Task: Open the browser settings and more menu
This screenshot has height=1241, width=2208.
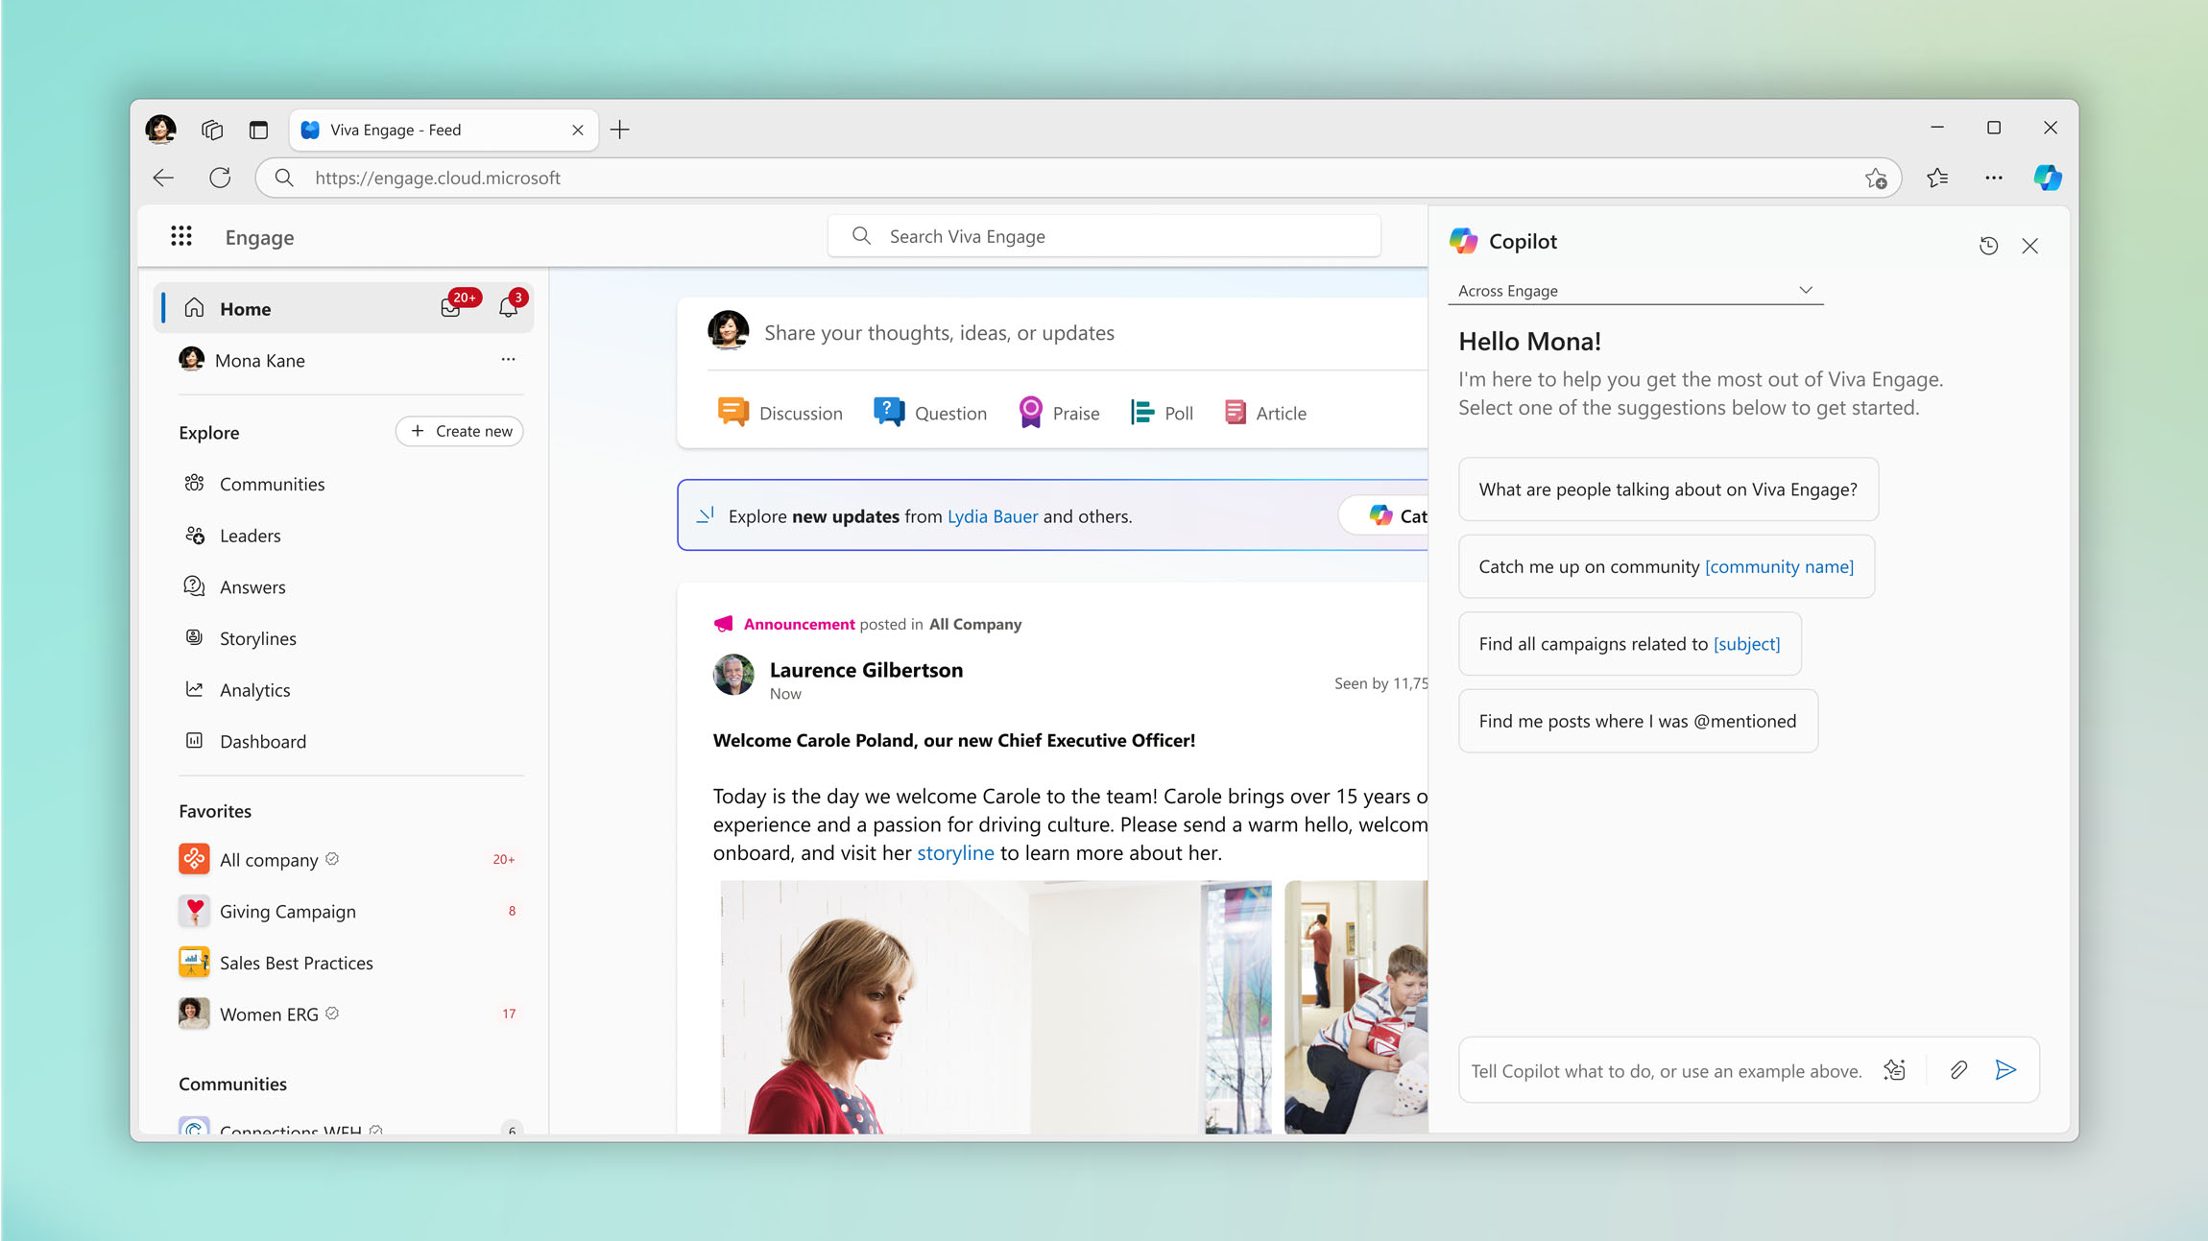Action: [x=1993, y=178]
